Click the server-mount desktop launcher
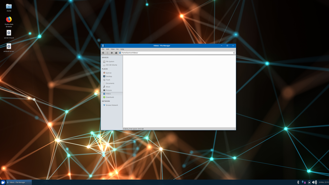 (x=9, y=33)
